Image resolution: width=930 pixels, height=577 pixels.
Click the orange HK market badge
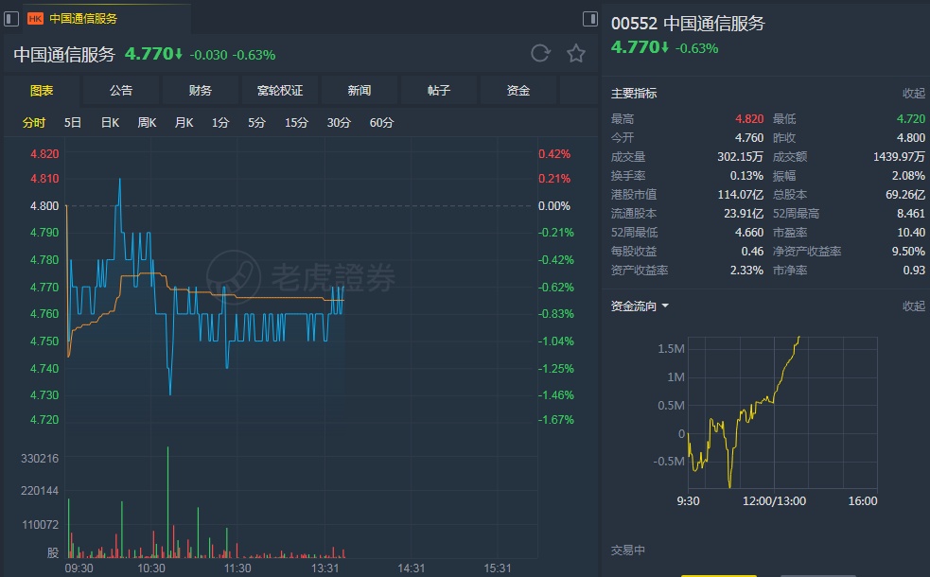[35, 19]
